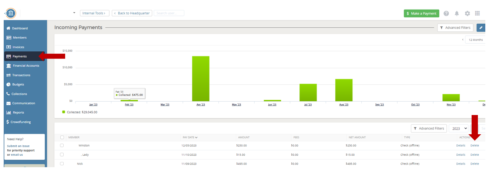Sort by the Pay Date column
499x179 pixels.
click(x=190, y=137)
